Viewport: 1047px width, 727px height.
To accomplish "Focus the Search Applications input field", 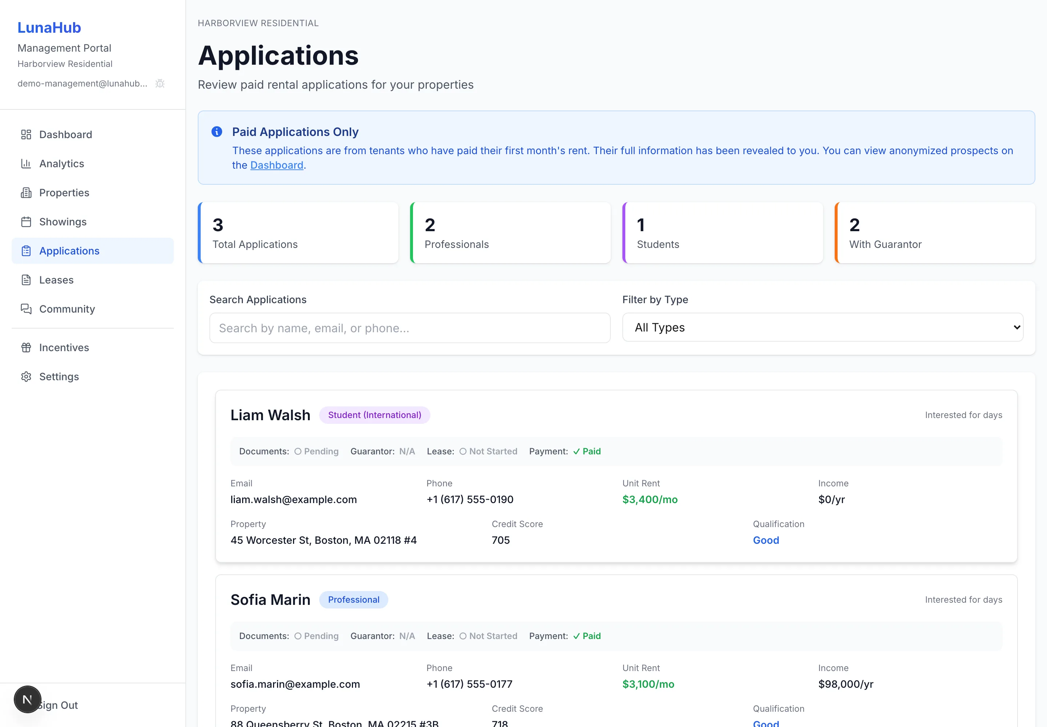I will pyautogui.click(x=410, y=328).
